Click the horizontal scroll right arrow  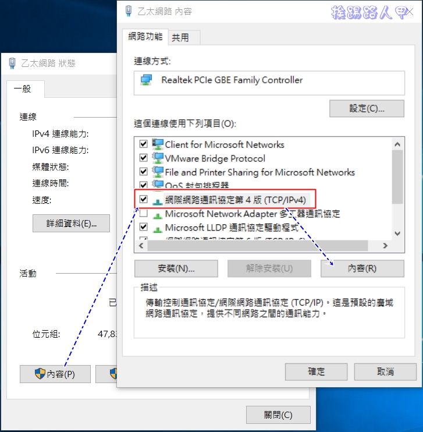tap(385, 246)
